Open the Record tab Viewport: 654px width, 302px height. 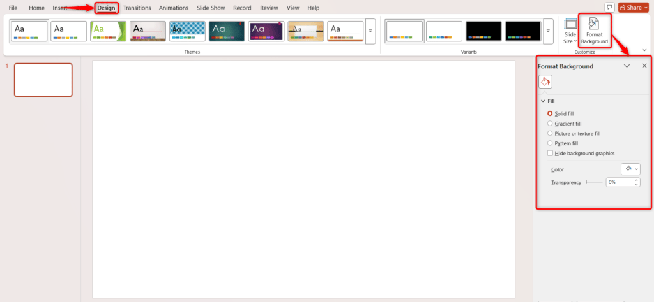(x=242, y=8)
